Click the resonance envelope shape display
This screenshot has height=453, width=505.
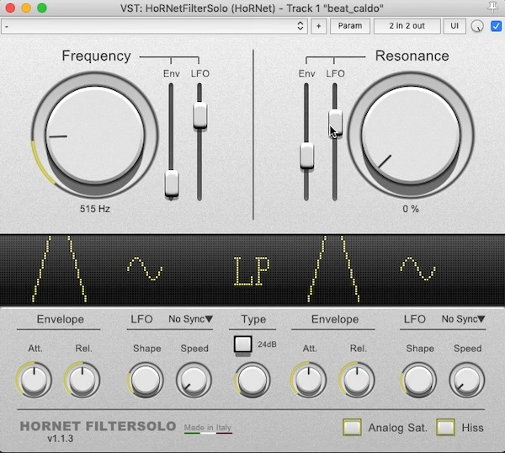pos(333,269)
